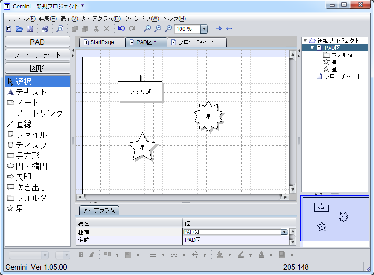Open the 100 % zoom dropdown arrow
374x275 pixels.
tap(204, 29)
